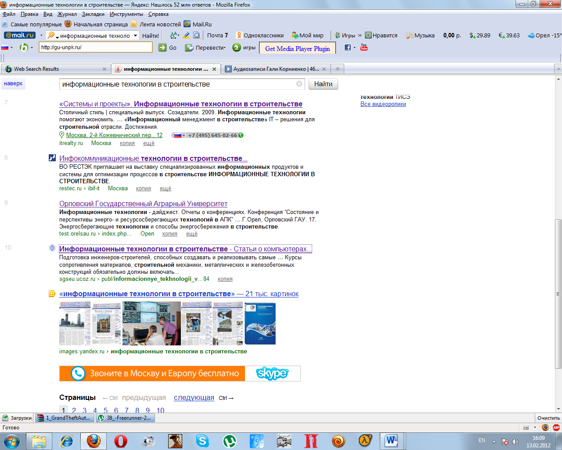
Task: Open the control room photo thumbnail
Action: point(151,323)
